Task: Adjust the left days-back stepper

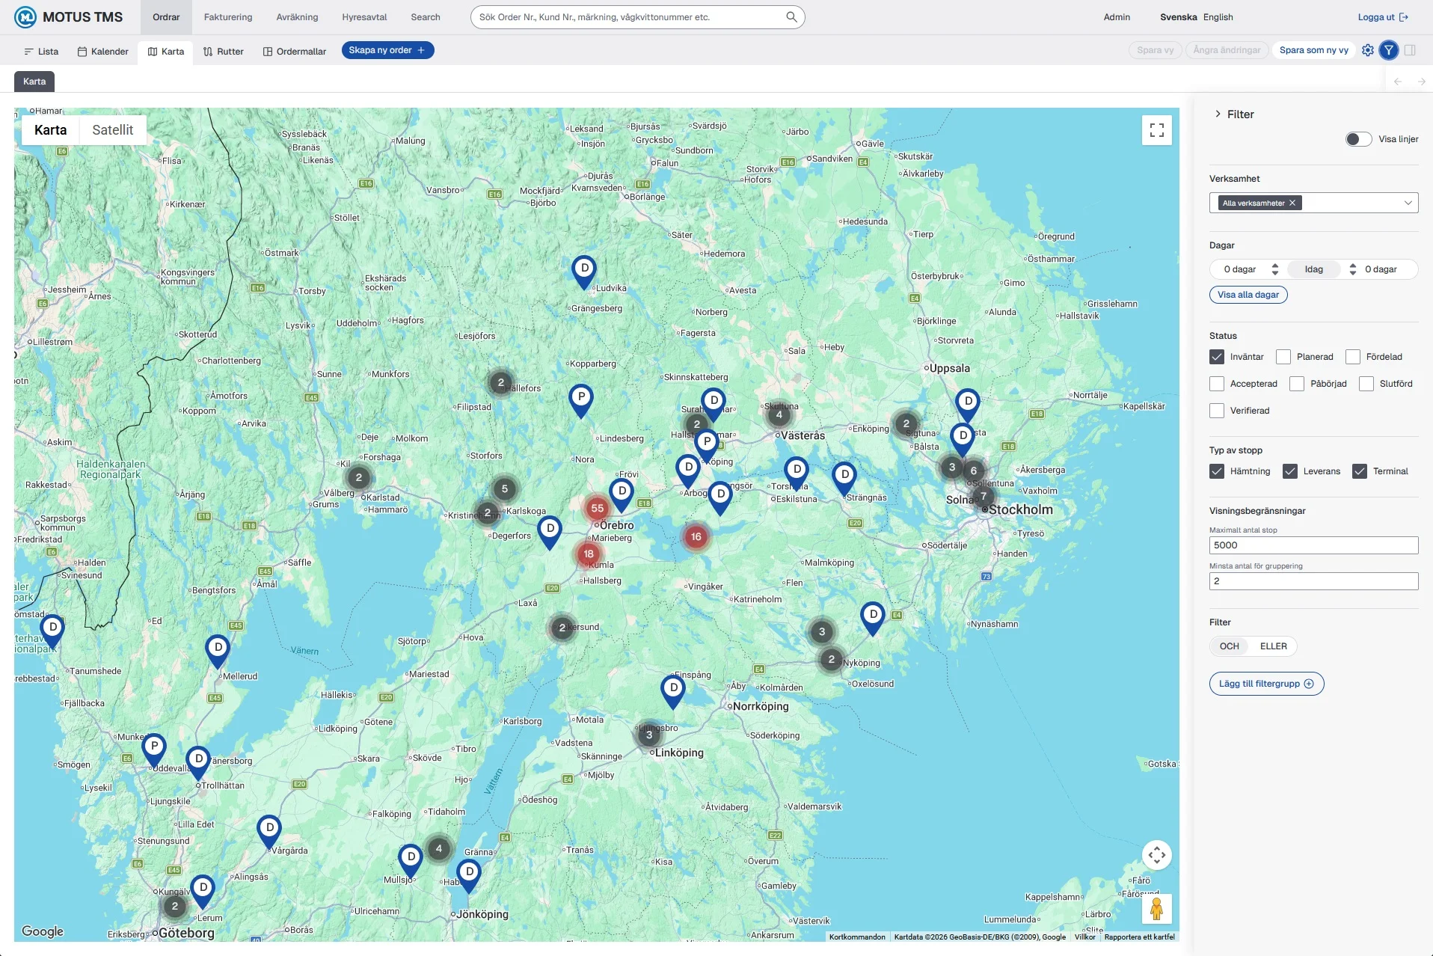Action: [x=1275, y=269]
